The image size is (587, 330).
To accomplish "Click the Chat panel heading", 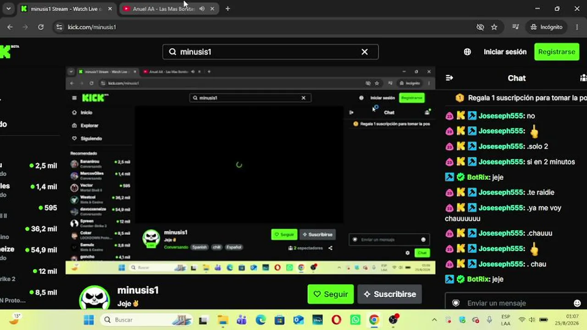I will click(x=516, y=78).
